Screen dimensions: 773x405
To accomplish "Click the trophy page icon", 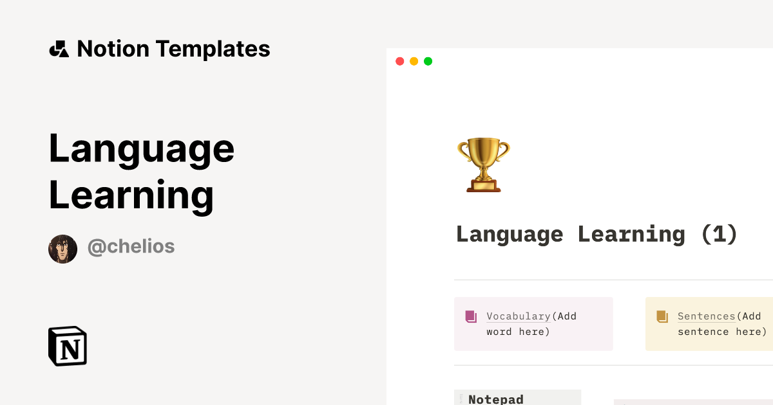I will [484, 163].
